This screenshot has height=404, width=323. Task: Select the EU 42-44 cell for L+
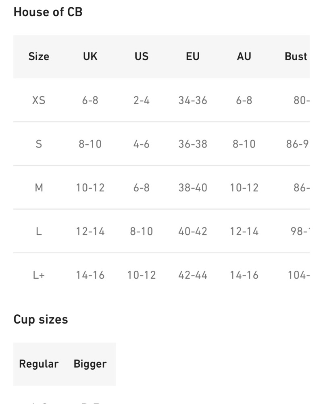(193, 275)
